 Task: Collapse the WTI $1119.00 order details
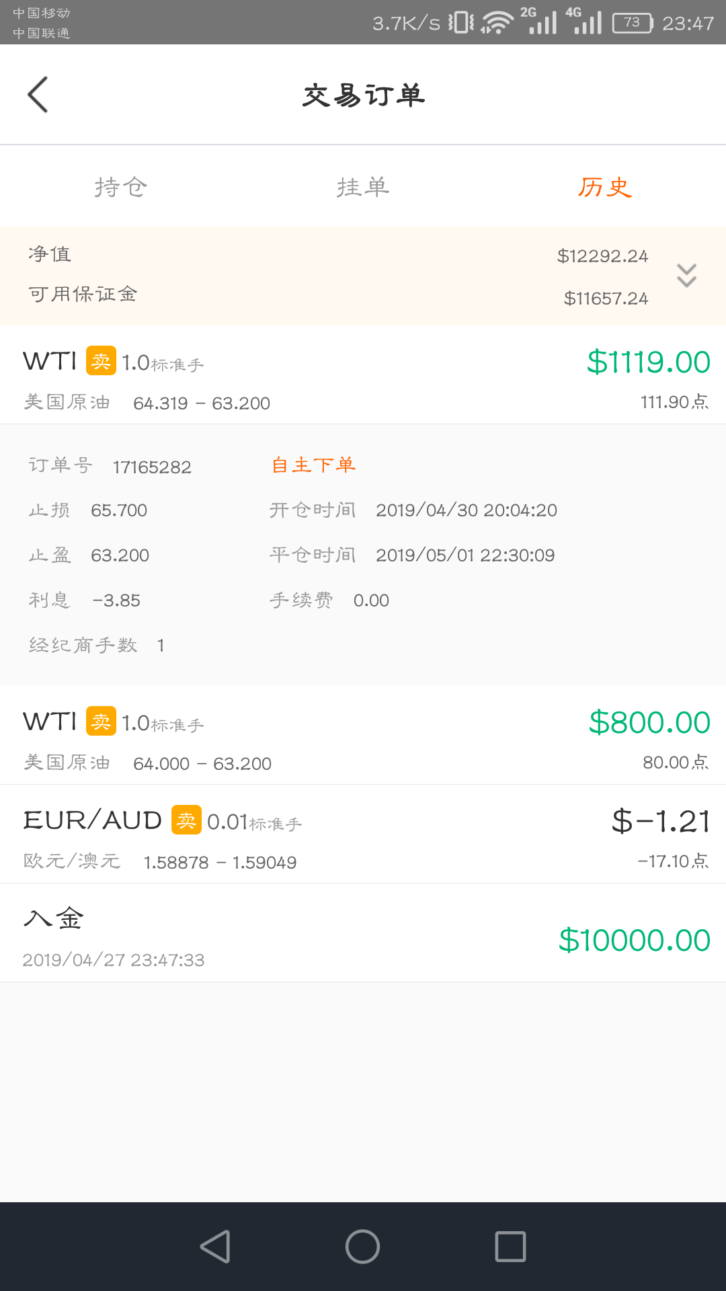[x=363, y=375]
